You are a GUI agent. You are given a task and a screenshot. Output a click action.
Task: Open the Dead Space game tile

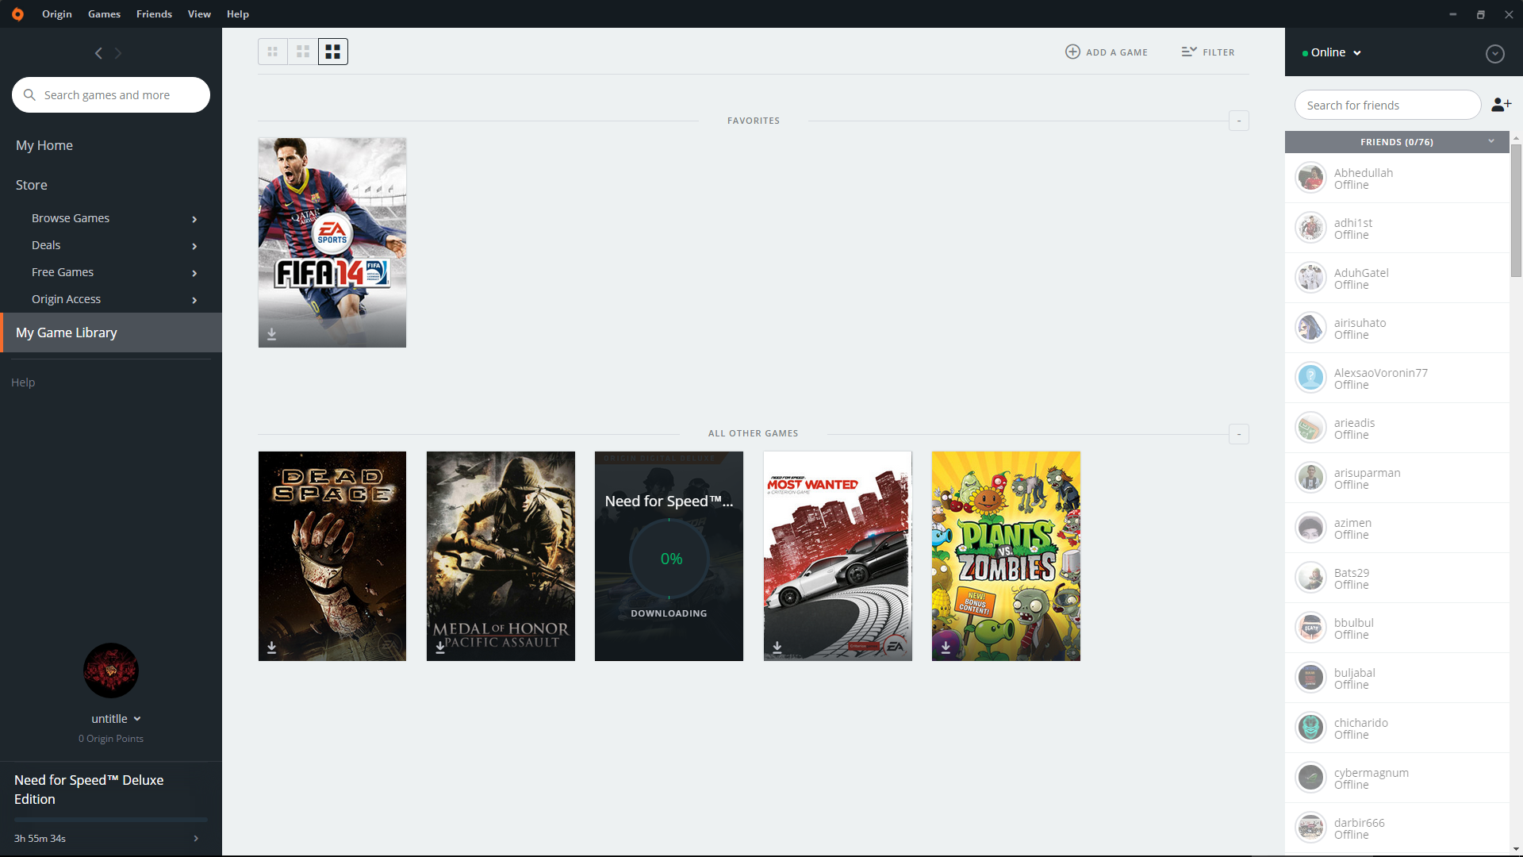[x=332, y=555]
